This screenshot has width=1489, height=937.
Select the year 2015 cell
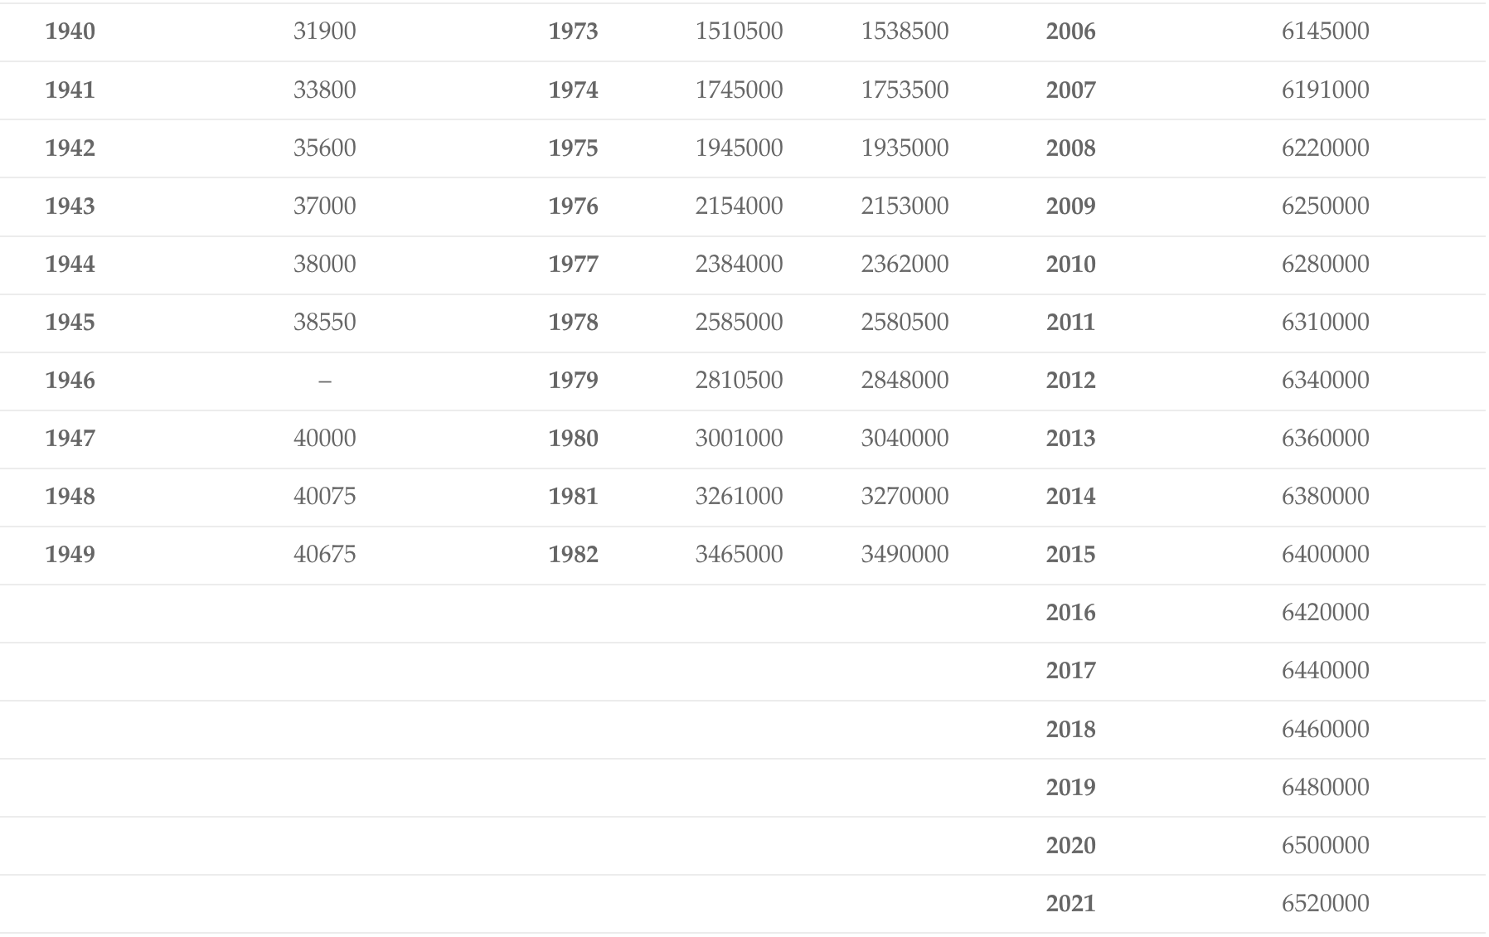(x=1070, y=554)
